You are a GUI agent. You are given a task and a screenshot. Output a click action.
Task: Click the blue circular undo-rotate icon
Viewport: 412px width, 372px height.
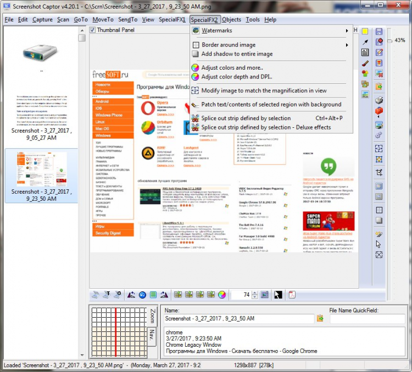pyautogui.click(x=142, y=295)
